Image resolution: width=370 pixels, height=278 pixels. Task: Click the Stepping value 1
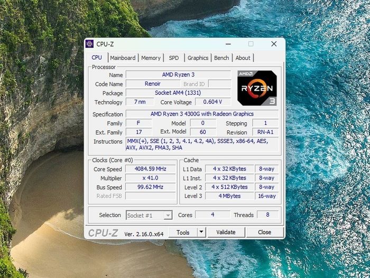[265, 123]
